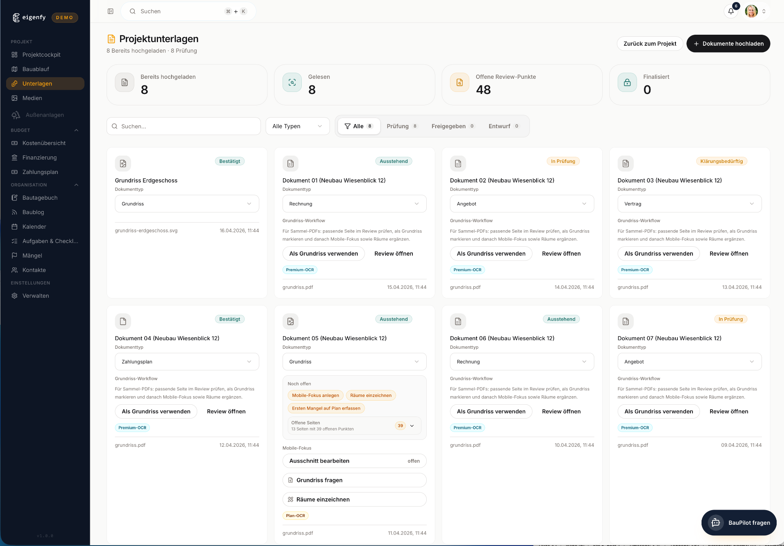This screenshot has height=546, width=784.
Task: Collapse the ORGANISATION sidebar section
Action: tap(76, 185)
